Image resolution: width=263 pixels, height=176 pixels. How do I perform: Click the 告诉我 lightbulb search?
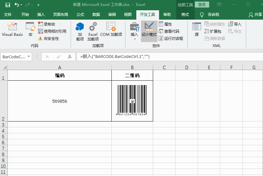[210, 15]
